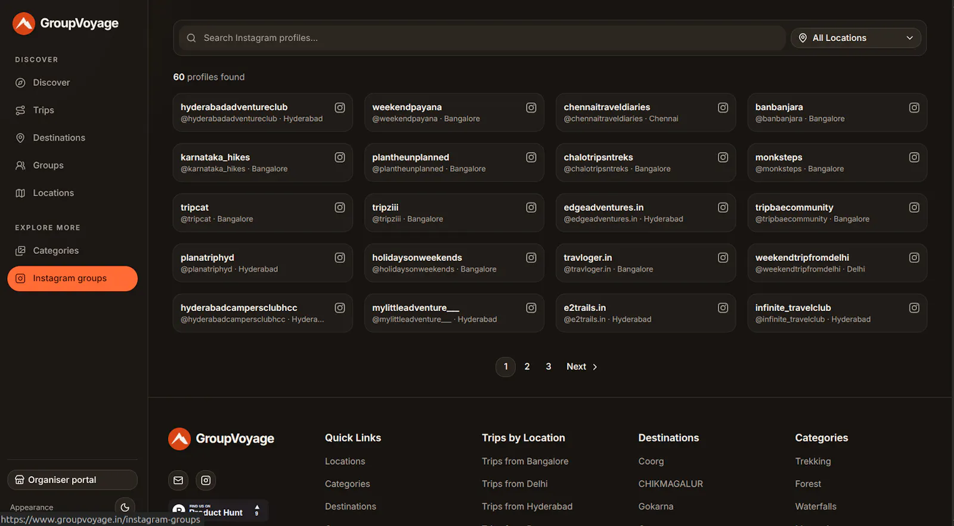The height and width of the screenshot is (526, 954).
Task: Open Instagram icon on hyderabadcampersclubhcc card
Action: coord(340,308)
